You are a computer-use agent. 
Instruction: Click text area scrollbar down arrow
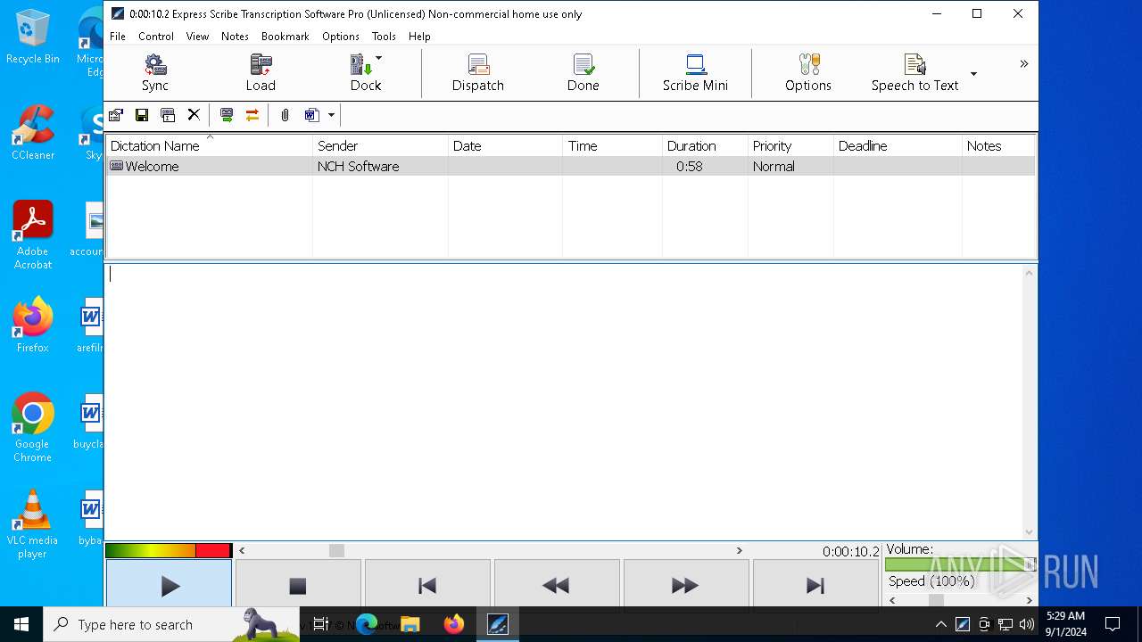pyautogui.click(x=1030, y=531)
